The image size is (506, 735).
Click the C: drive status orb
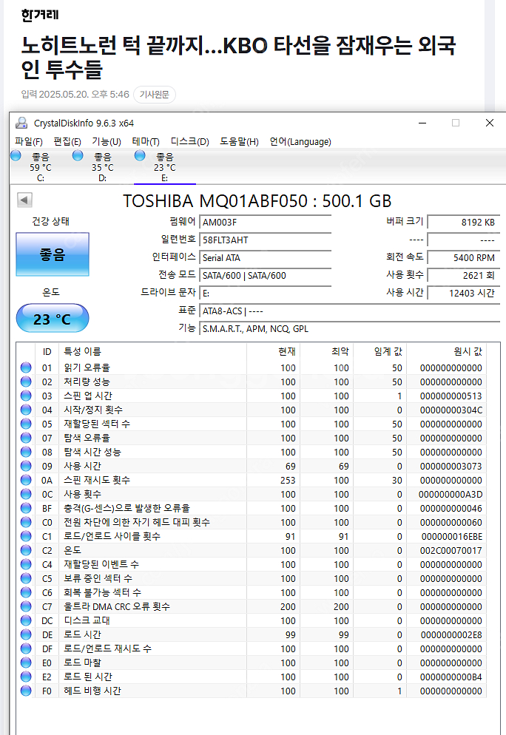click(x=16, y=156)
